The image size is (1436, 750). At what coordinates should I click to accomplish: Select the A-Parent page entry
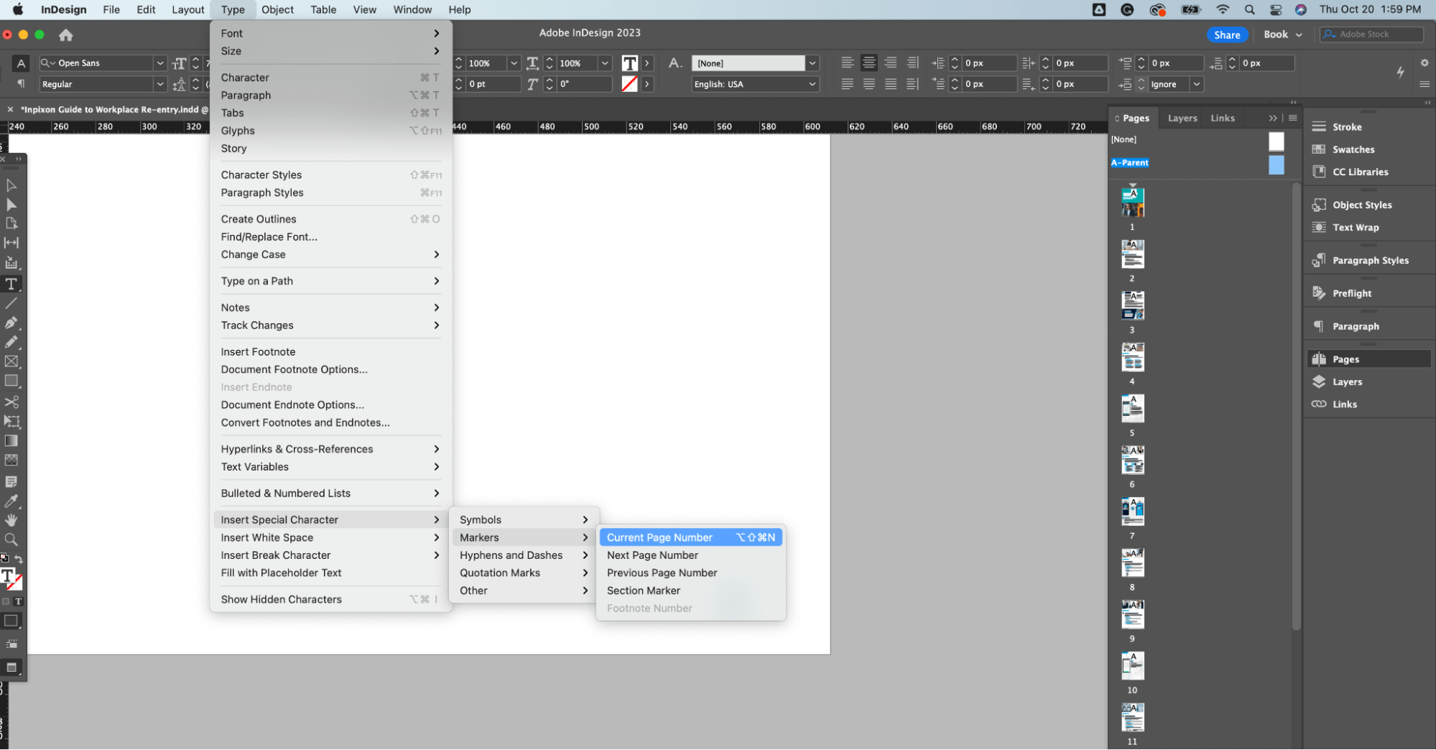pos(1129,162)
